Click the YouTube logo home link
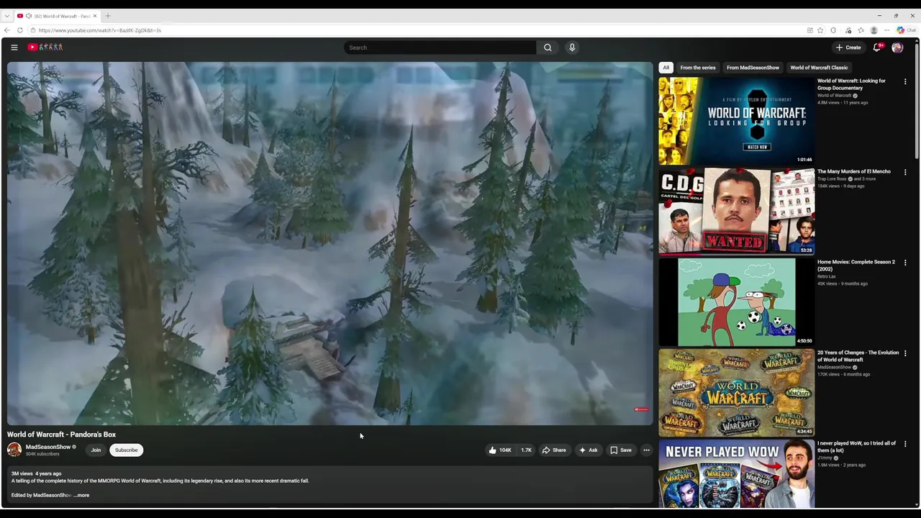The height and width of the screenshot is (518, 921). pos(45,47)
